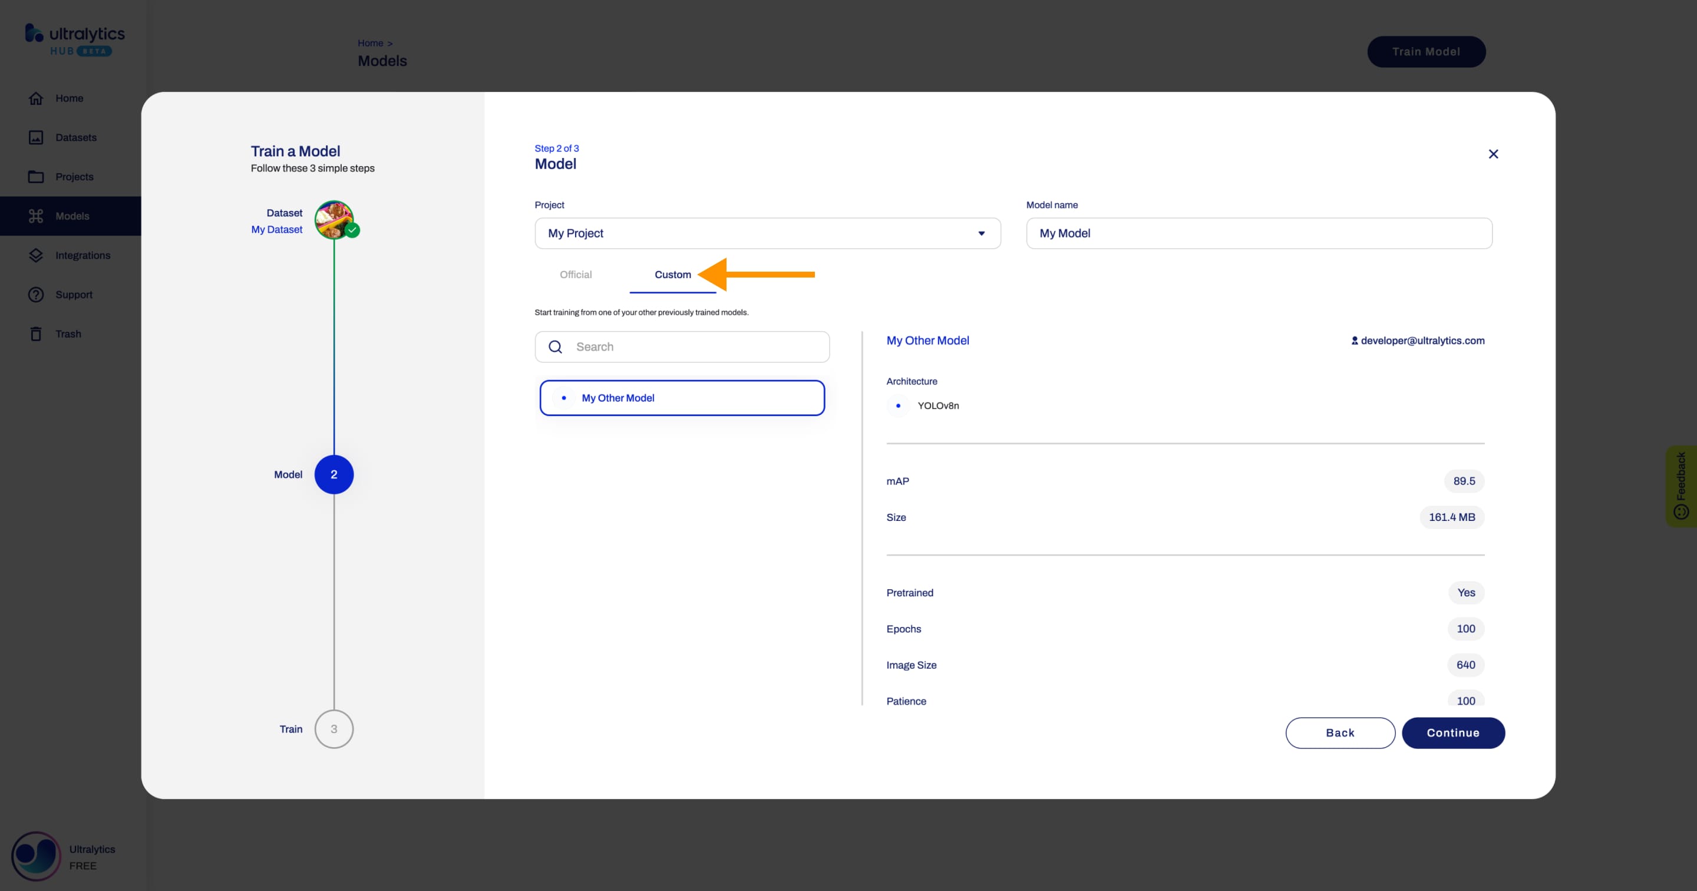Select My Other Model from the list
This screenshot has width=1697, height=891.
[x=681, y=397]
